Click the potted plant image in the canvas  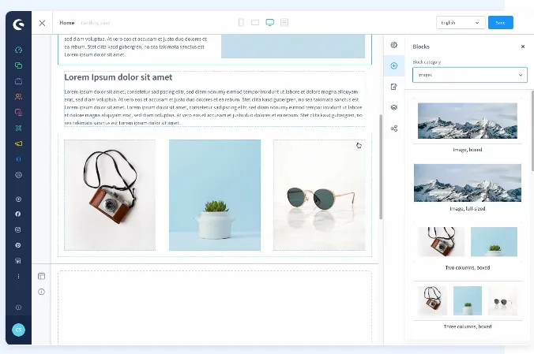click(x=215, y=195)
